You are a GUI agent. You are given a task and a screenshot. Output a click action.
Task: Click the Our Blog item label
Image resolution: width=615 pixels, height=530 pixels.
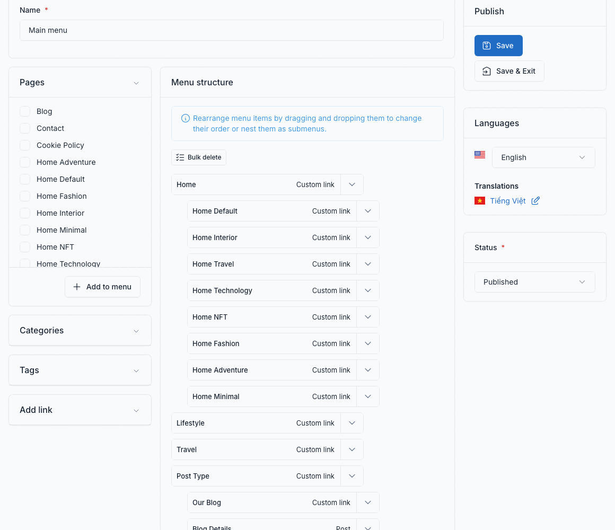(x=207, y=502)
